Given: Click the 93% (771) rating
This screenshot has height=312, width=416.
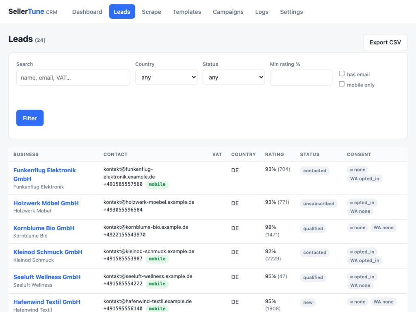Looking at the screenshot, I should [277, 202].
